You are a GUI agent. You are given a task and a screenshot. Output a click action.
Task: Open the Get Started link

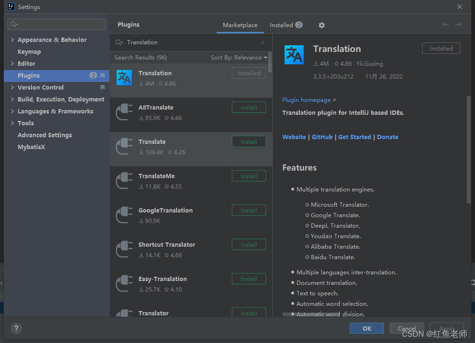355,137
